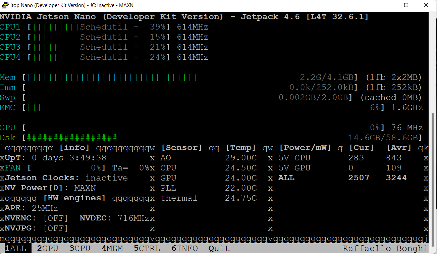Click the EMC 1.6GHz frequency

tap(407, 108)
